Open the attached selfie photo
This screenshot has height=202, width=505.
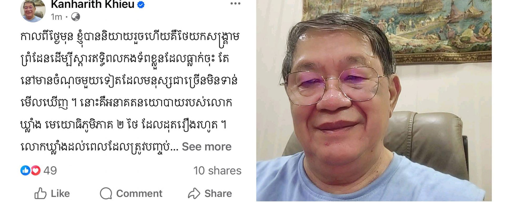(374, 101)
